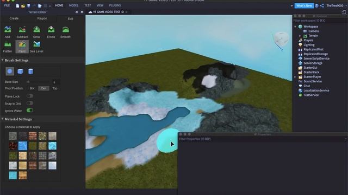Select the Paint terrain tool
The height and width of the screenshot is (195, 348).
pos(22,47)
